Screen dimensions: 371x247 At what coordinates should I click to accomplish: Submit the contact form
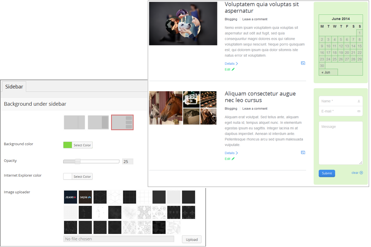(x=327, y=173)
